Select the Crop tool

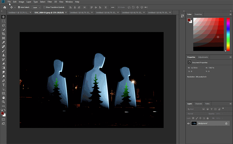(x=3, y=34)
